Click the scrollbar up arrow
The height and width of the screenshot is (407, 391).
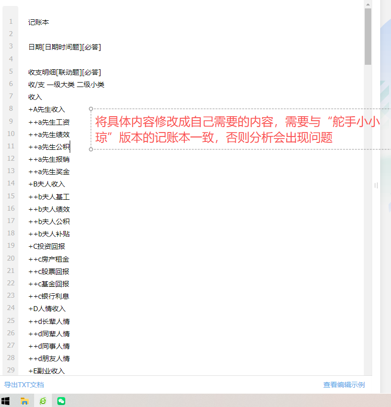(x=368, y=4)
